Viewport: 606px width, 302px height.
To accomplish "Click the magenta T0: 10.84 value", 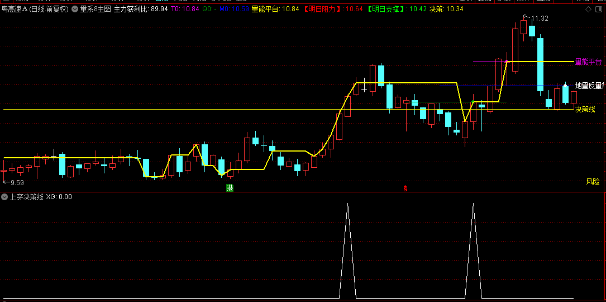I will click(185, 9).
